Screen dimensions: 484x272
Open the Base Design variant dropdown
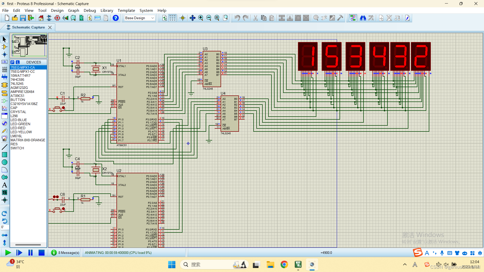click(140, 18)
